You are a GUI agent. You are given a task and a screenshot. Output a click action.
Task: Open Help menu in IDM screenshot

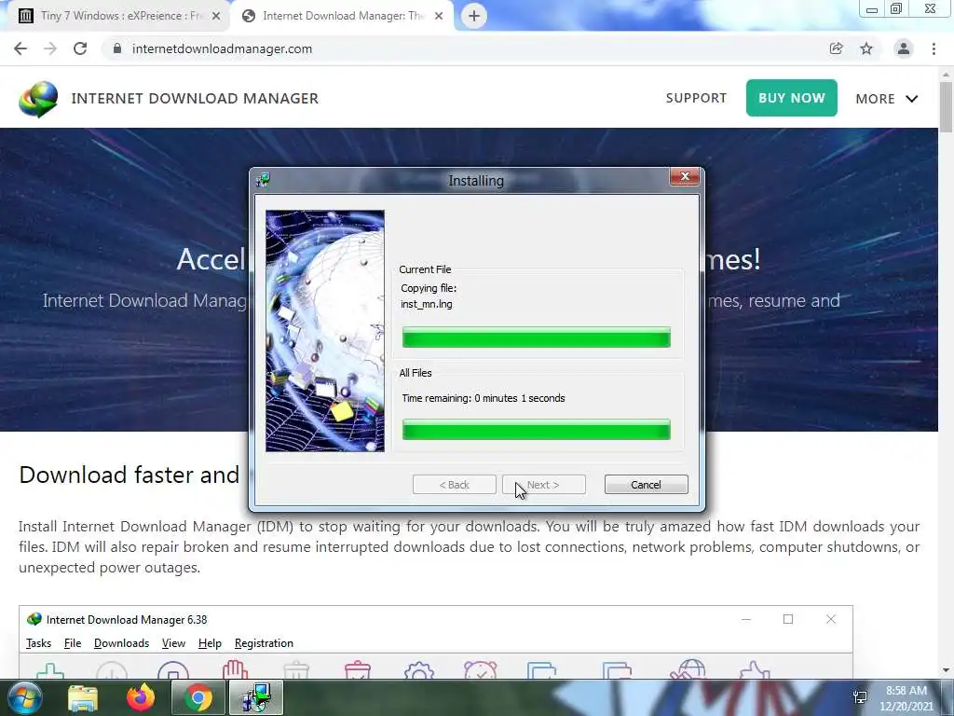210,643
